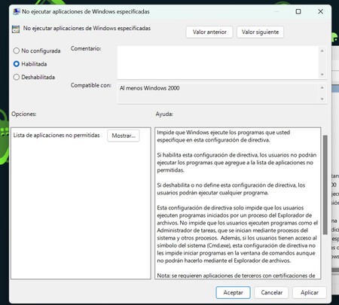
Task: Click the help paragraph starting 'Impide que Windows'
Action: point(224,136)
